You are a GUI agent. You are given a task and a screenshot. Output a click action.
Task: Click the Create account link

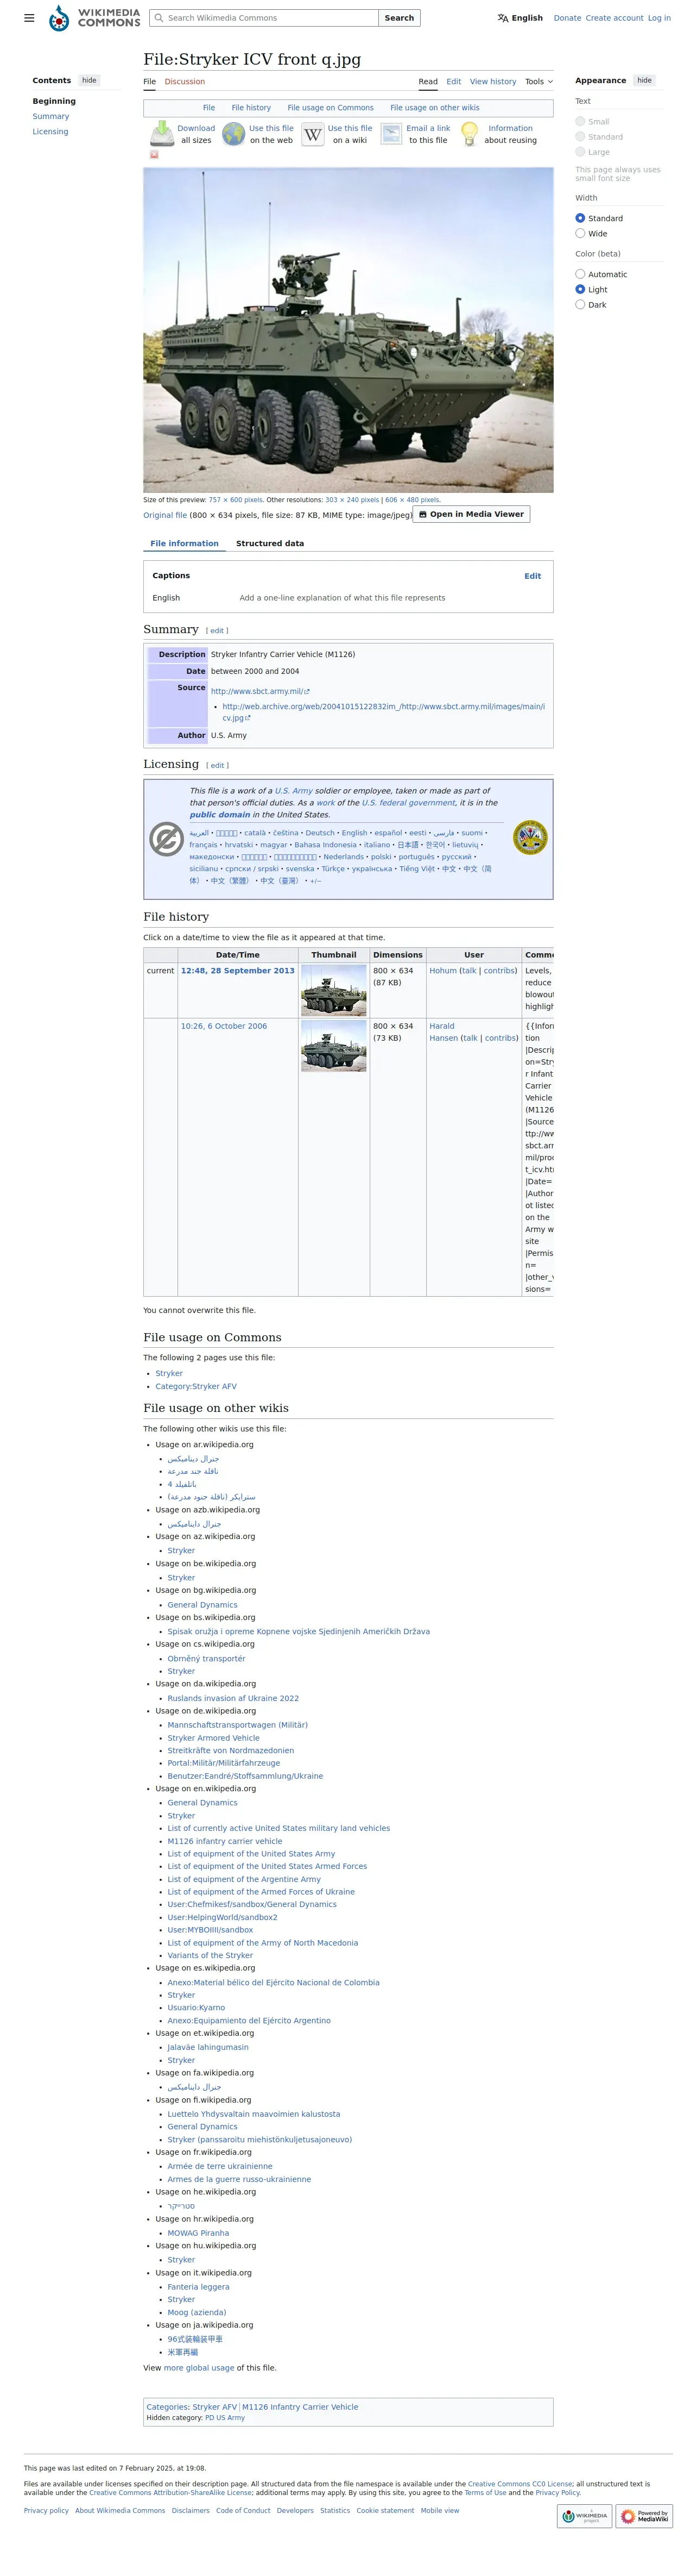(x=614, y=18)
